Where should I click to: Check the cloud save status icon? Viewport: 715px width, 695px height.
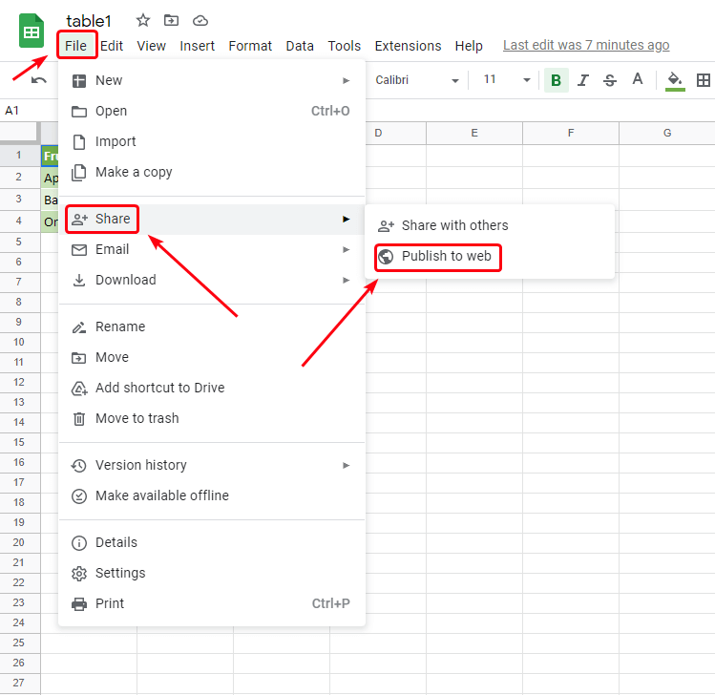pyautogui.click(x=200, y=20)
